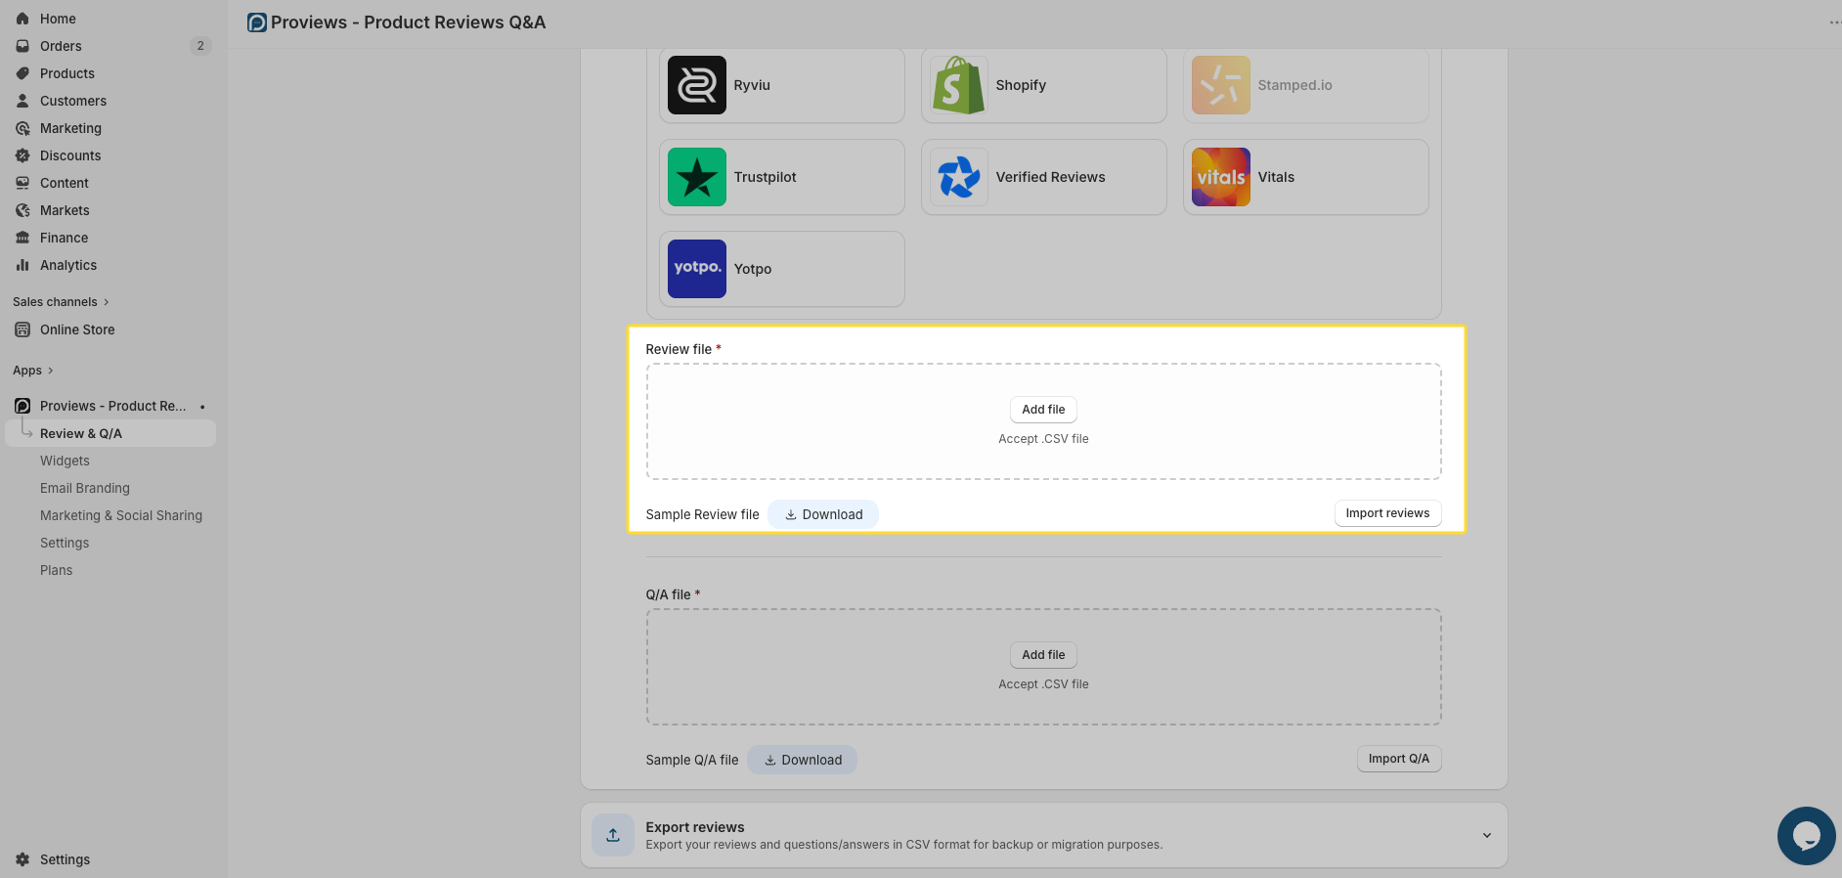Viewport: 1842px width, 878px height.
Task: Download the Sample Review file
Action: 823,514
